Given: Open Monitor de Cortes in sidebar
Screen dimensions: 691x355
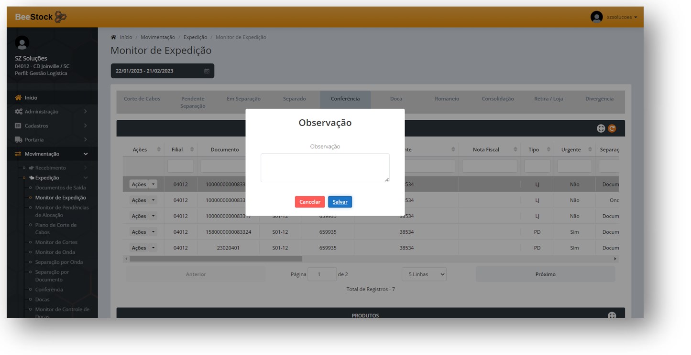Looking at the screenshot, I should [x=56, y=242].
